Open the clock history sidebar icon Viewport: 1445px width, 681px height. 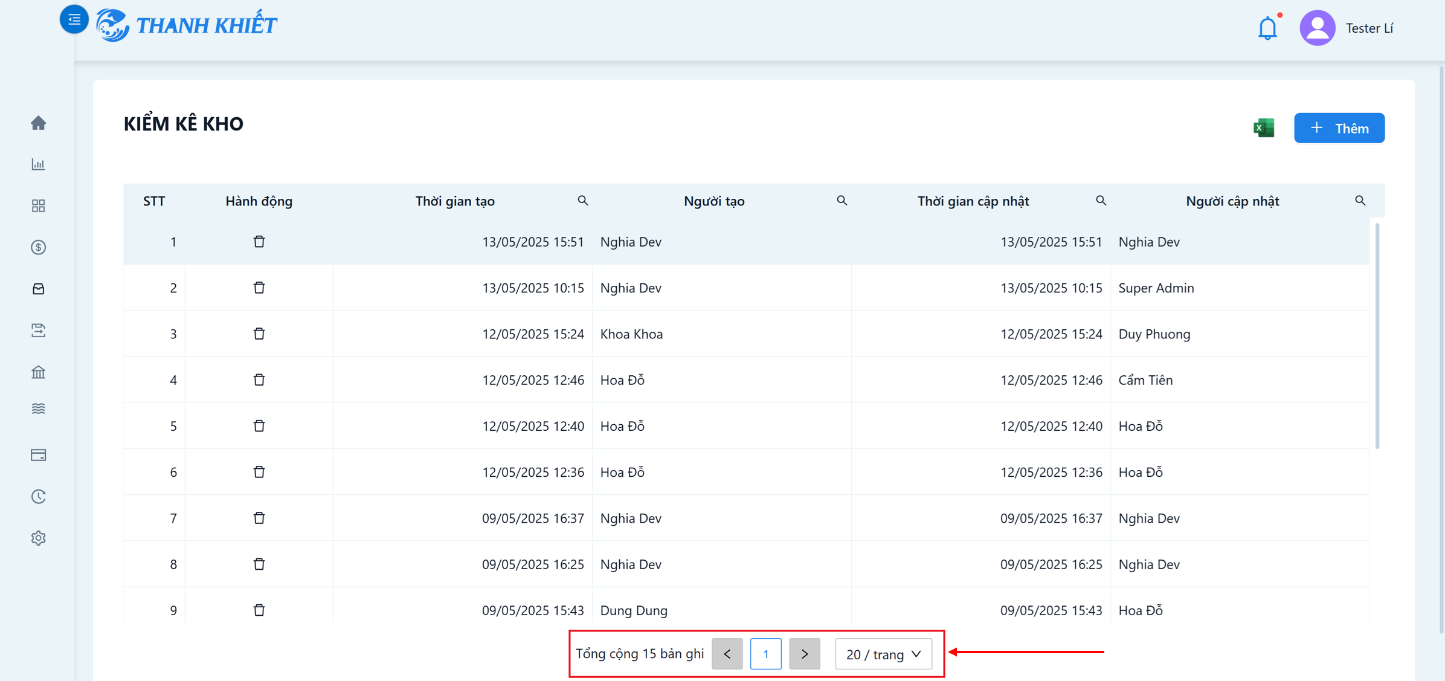39,497
